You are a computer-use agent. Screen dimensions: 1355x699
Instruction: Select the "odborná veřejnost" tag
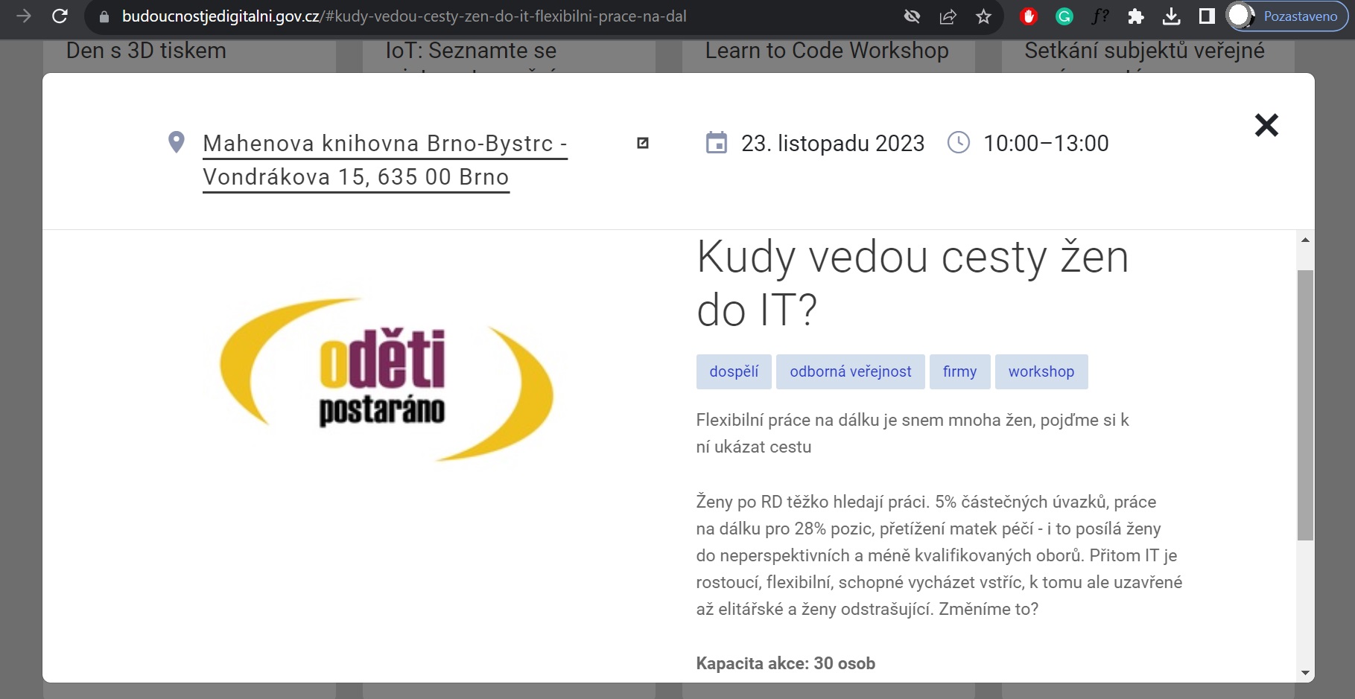point(850,371)
